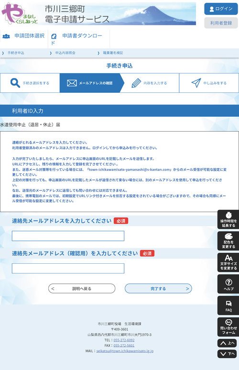This screenshot has height=370, width=239.
Task: Click the ログイン button
Action: [x=221, y=9]
